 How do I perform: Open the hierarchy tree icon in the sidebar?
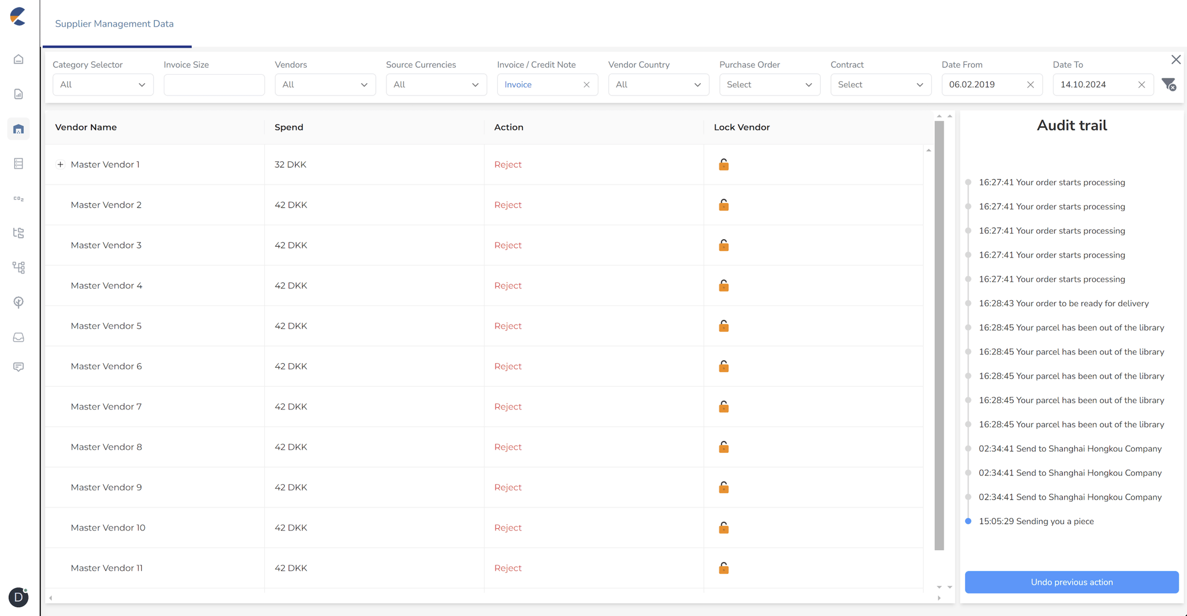coord(18,233)
